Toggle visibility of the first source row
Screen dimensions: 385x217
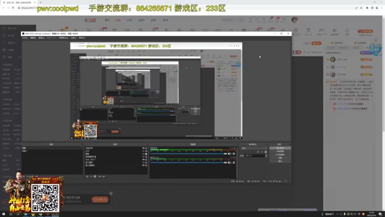coord(143,148)
